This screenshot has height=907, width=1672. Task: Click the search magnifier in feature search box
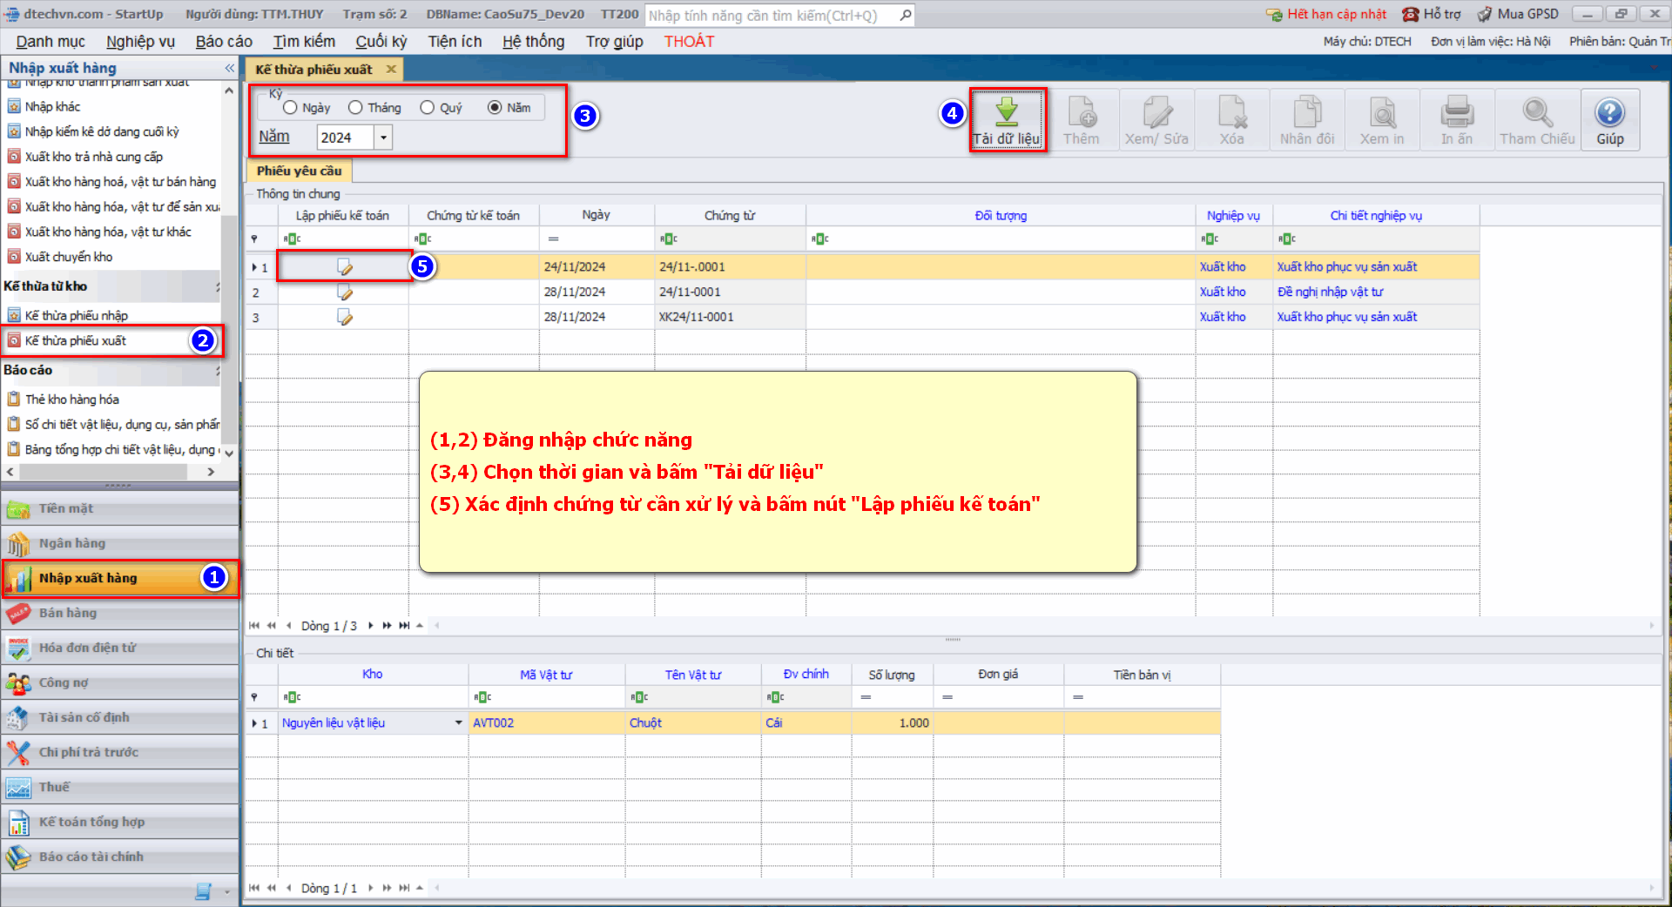click(x=906, y=15)
